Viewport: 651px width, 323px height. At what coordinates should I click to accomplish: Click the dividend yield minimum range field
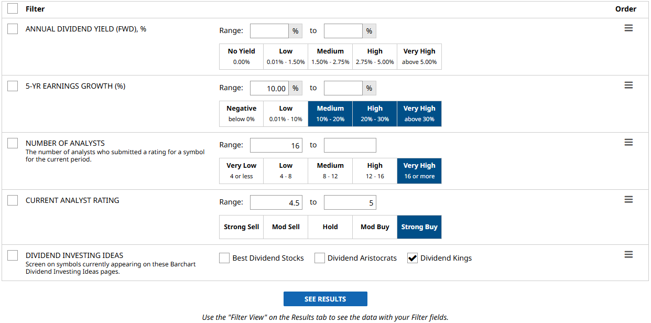pos(269,31)
